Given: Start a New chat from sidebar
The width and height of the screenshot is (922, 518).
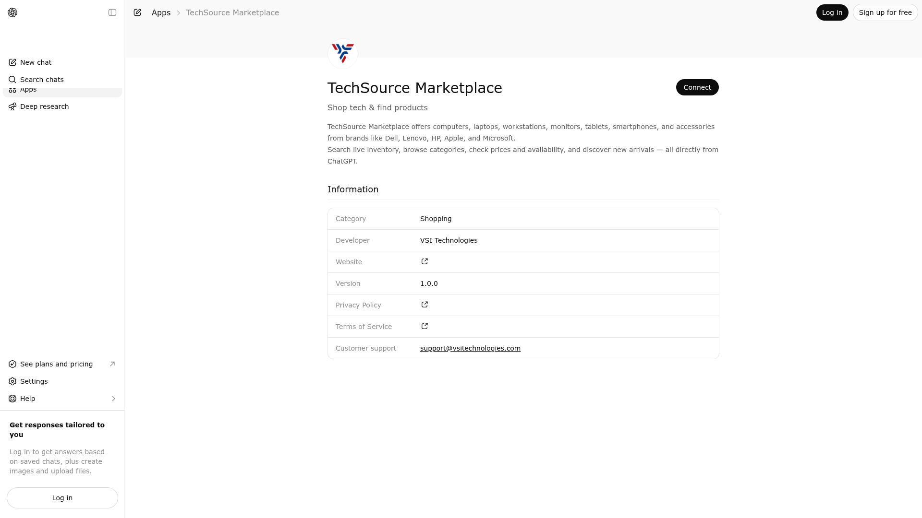Looking at the screenshot, I should pyautogui.click(x=62, y=62).
